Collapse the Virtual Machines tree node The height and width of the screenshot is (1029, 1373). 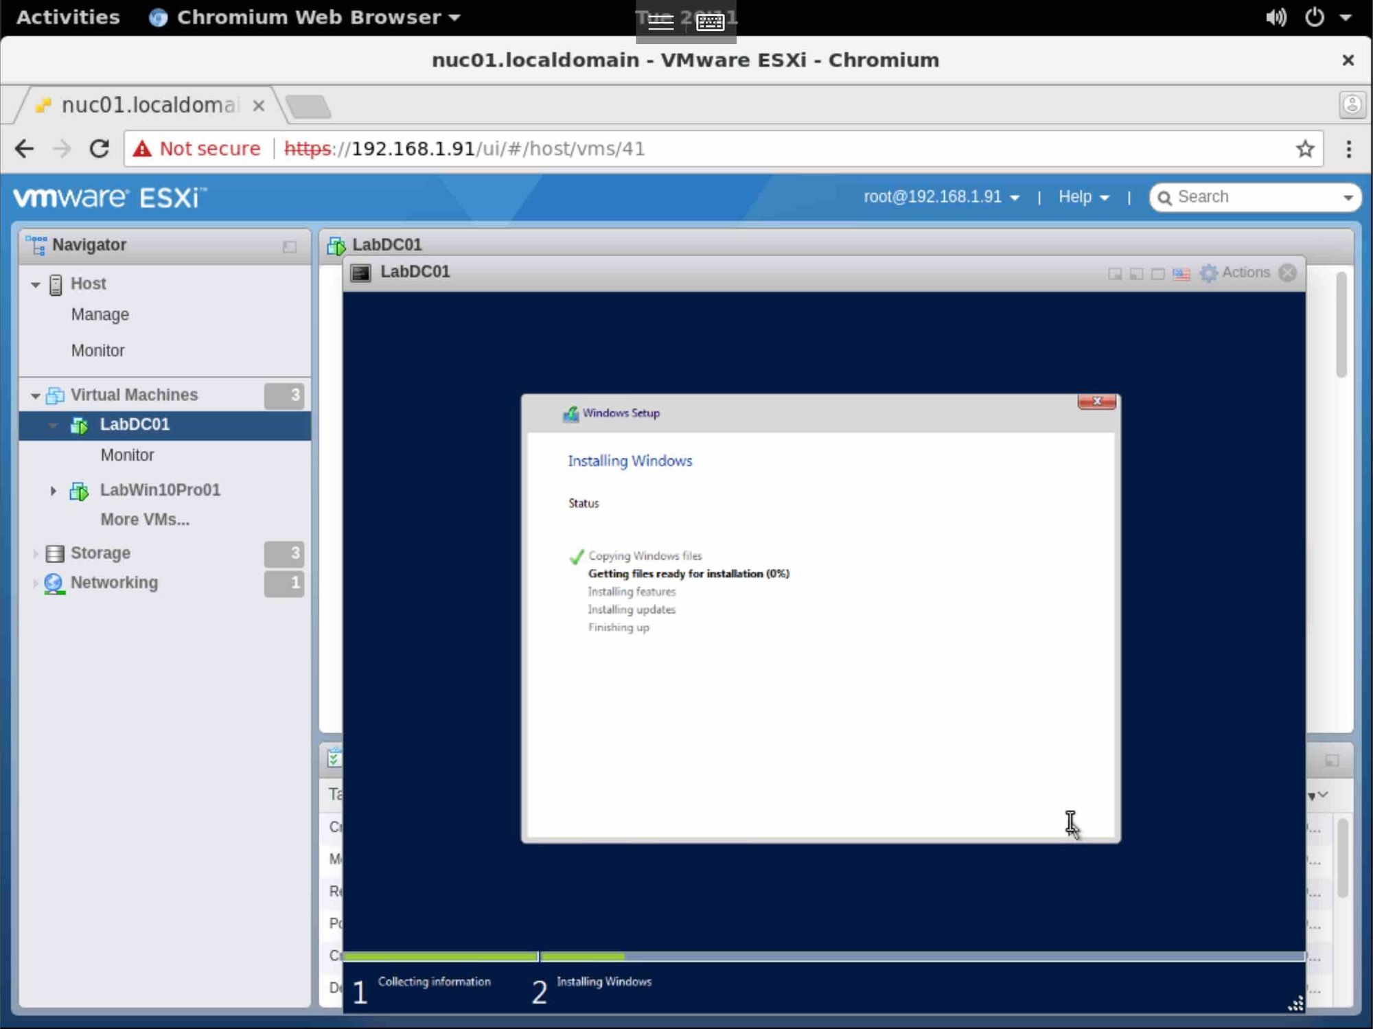pos(35,396)
